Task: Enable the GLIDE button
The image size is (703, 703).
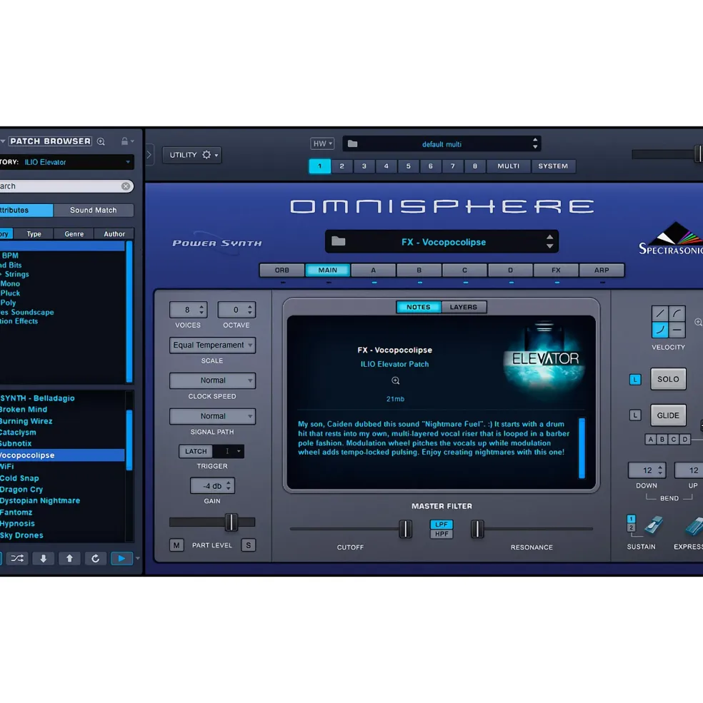Action: point(668,415)
